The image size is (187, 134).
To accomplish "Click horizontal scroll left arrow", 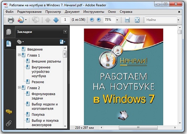I will [x=102, y=127].
